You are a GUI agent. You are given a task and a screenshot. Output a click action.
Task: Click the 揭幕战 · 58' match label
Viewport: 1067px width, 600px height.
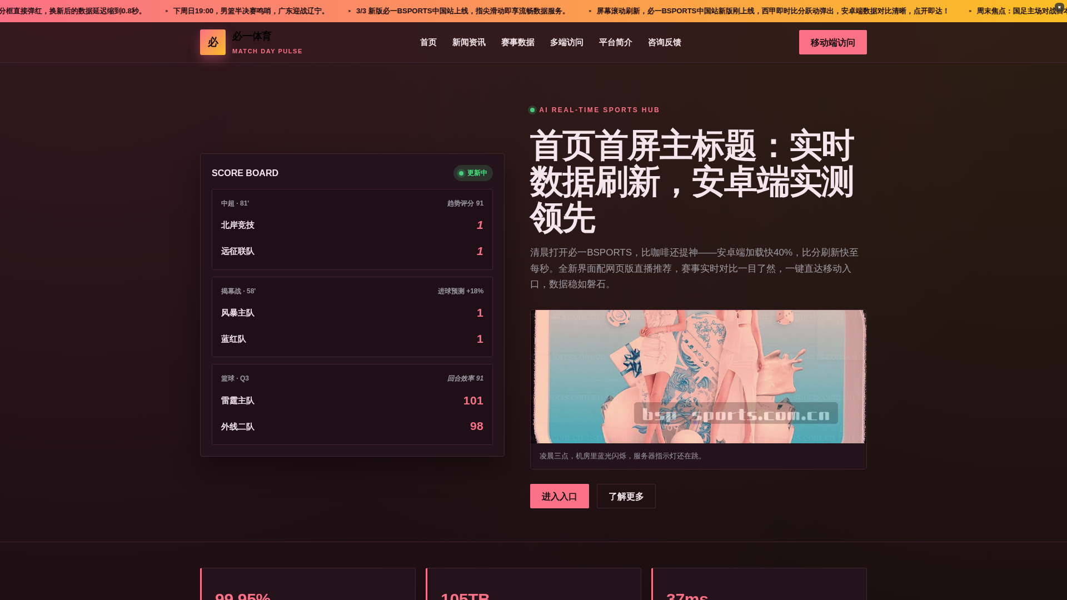click(238, 291)
